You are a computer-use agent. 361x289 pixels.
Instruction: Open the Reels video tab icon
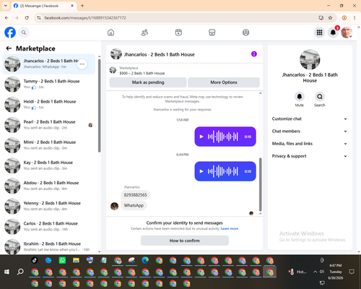coord(178,33)
